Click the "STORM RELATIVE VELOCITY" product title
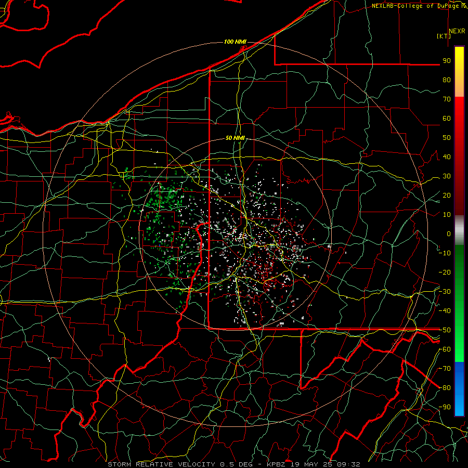Screen dimensions: 468x468 click(x=161, y=464)
